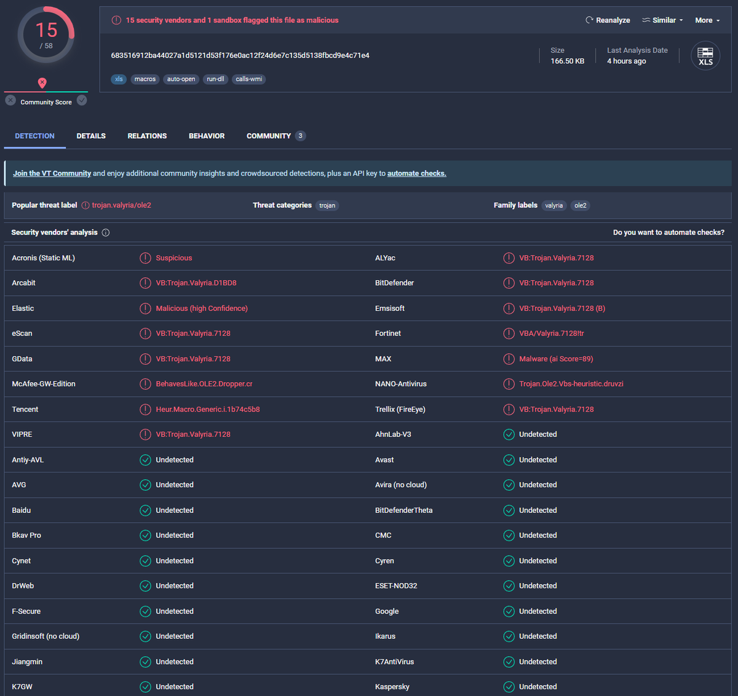Image resolution: width=738 pixels, height=696 pixels.
Task: Click the trojan threat category chip
Action: pos(327,206)
